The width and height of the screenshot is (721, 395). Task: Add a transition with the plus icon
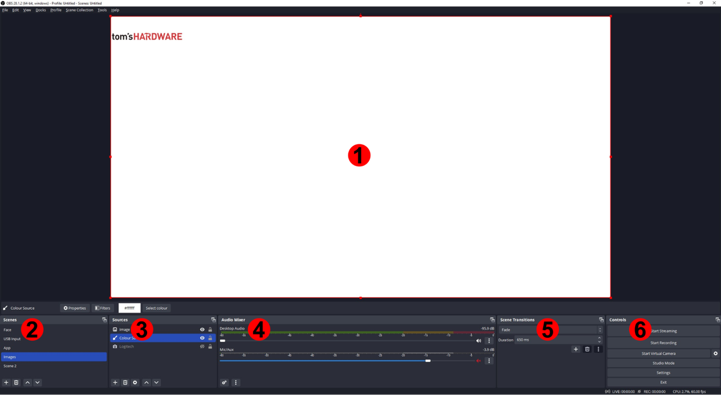[576, 349]
